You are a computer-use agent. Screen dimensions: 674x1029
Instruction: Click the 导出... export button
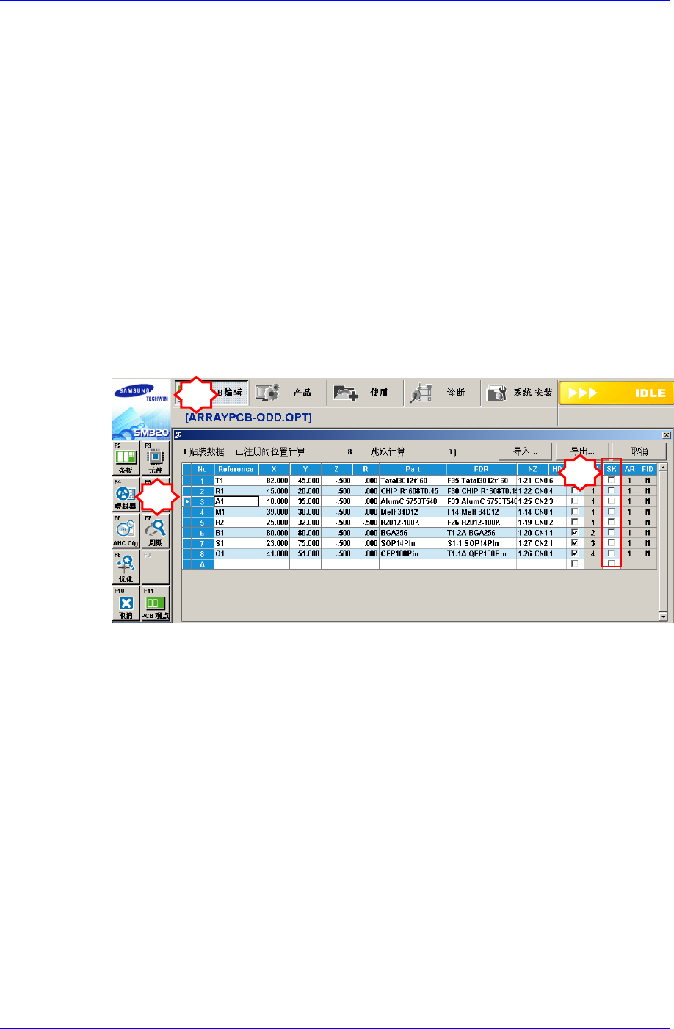click(x=582, y=451)
